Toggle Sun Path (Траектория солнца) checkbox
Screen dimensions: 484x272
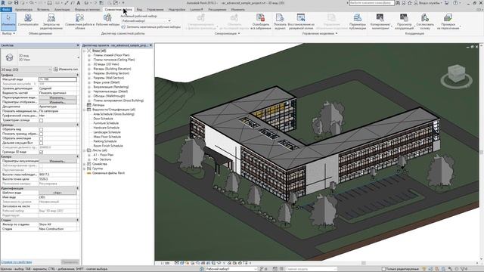point(41,120)
